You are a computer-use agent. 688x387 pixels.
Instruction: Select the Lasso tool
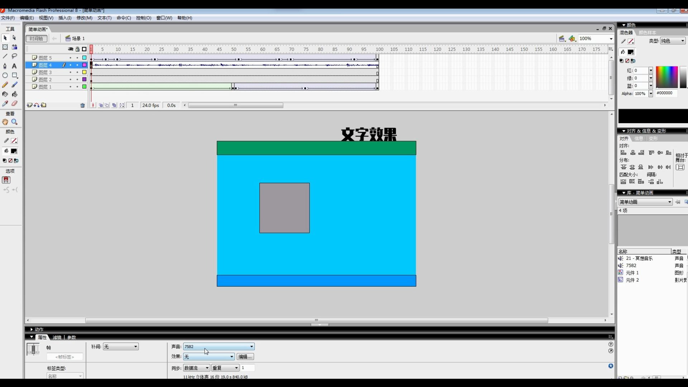click(x=14, y=56)
